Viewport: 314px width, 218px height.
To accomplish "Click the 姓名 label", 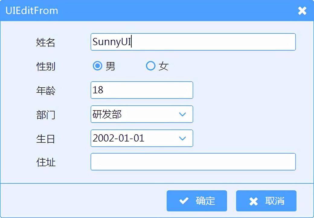I will point(46,42).
